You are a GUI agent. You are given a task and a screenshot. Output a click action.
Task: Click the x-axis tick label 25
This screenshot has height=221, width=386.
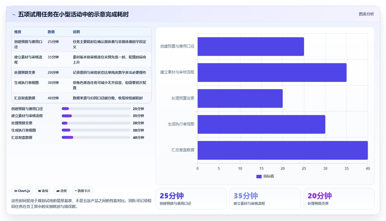(x=304, y=169)
